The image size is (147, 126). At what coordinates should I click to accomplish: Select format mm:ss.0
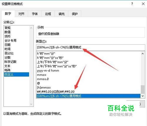point(88,79)
